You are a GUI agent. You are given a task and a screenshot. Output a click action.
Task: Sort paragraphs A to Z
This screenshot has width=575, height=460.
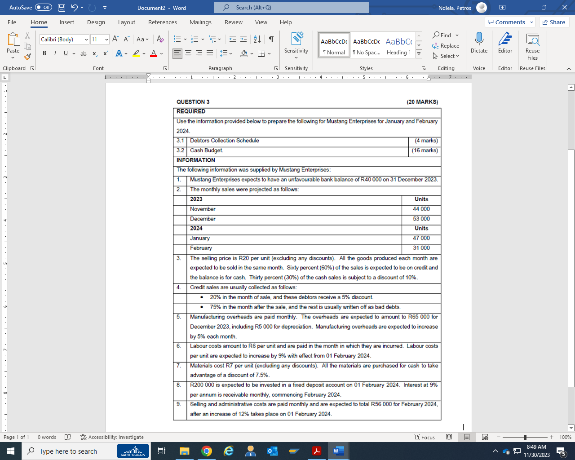point(257,40)
